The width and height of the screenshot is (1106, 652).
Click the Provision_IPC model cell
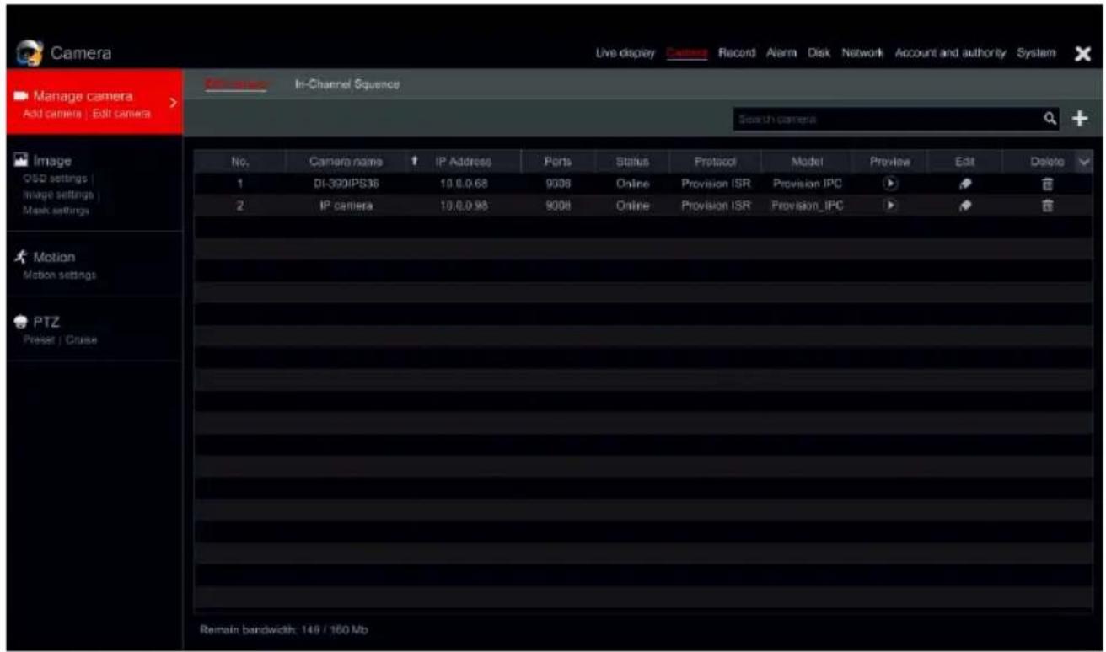coord(807,204)
